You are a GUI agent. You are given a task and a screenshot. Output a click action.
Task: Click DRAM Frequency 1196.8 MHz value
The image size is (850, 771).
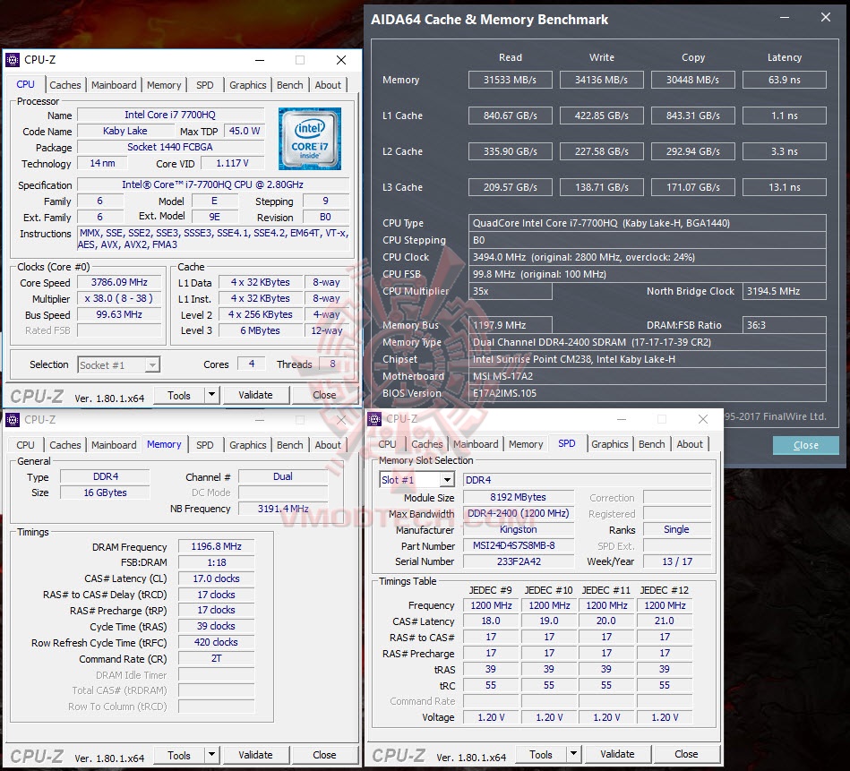(x=216, y=546)
